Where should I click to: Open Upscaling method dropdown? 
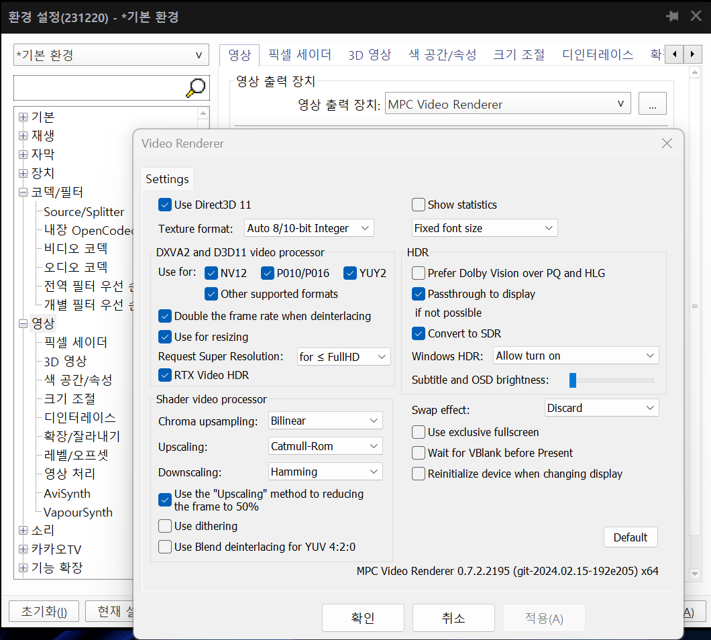click(325, 446)
